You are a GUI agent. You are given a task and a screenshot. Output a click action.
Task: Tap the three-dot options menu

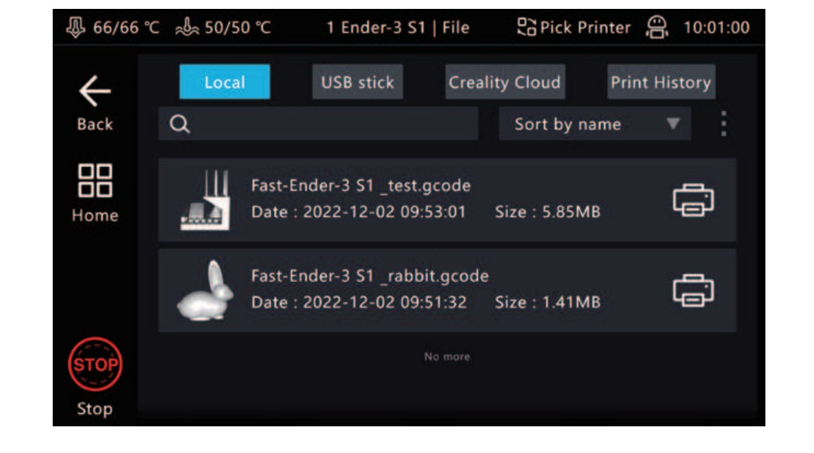[722, 123]
